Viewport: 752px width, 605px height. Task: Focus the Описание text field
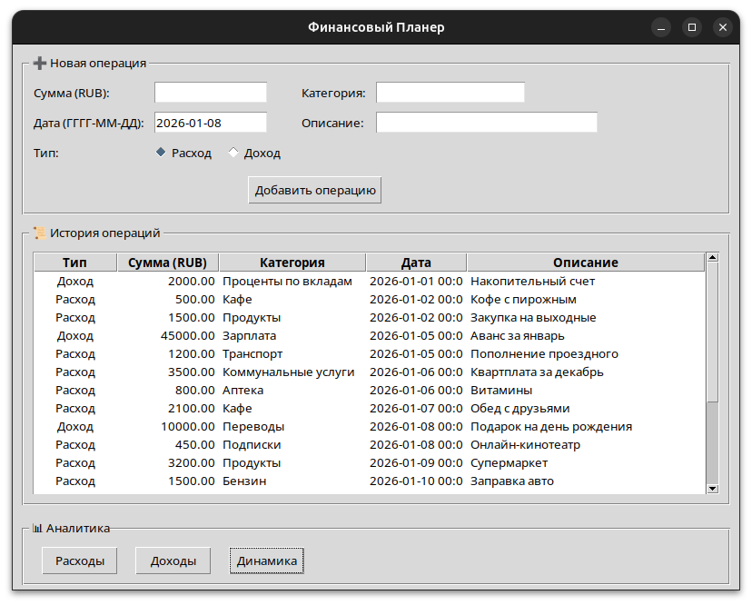pos(487,123)
